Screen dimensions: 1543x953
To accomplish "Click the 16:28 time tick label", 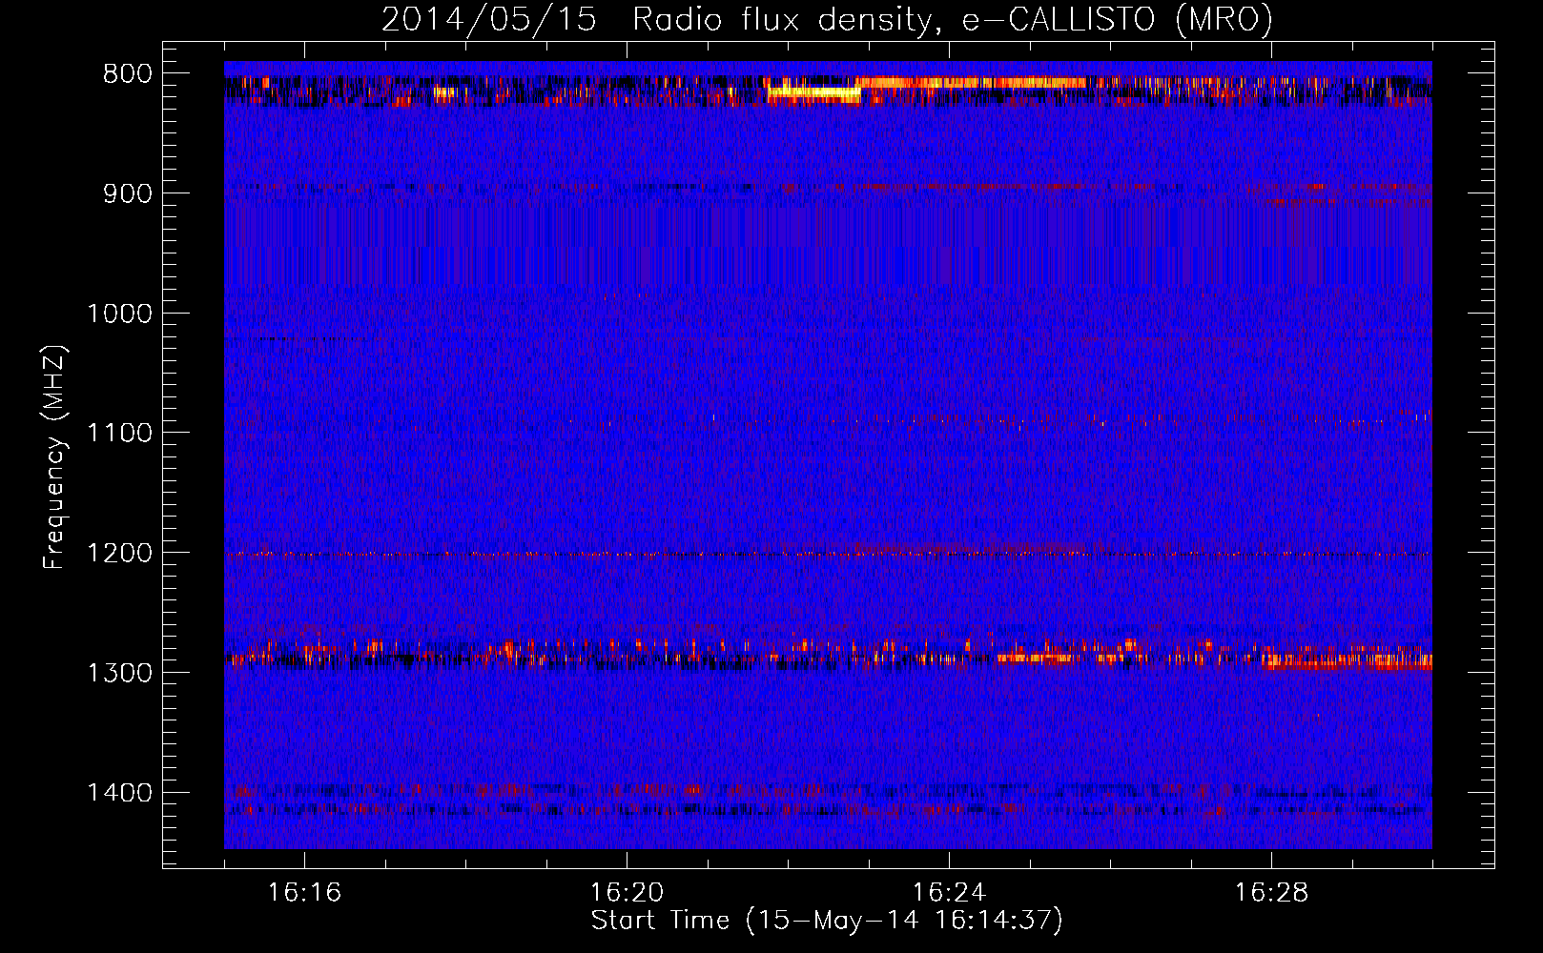I will tap(1271, 893).
